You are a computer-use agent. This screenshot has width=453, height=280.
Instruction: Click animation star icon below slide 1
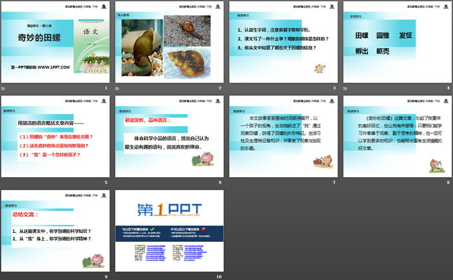point(3,88)
